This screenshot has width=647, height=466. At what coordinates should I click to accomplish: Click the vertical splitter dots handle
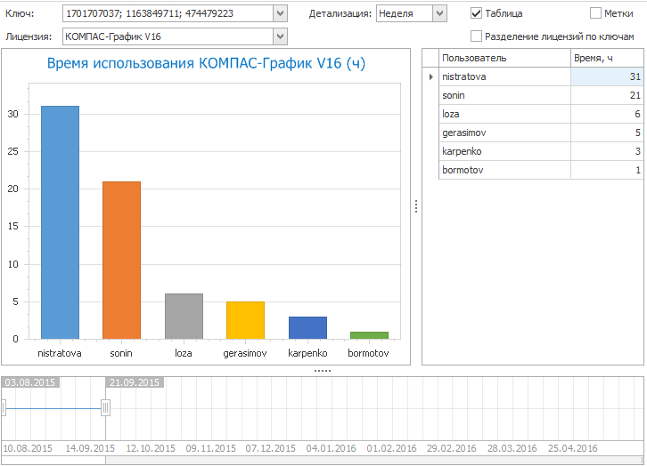coord(415,206)
